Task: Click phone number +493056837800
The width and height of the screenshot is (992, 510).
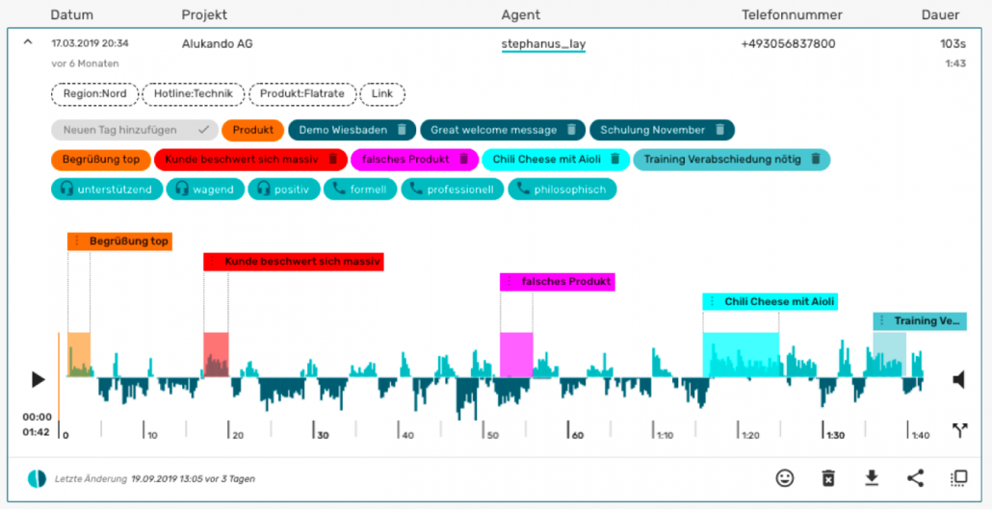Action: click(x=788, y=44)
